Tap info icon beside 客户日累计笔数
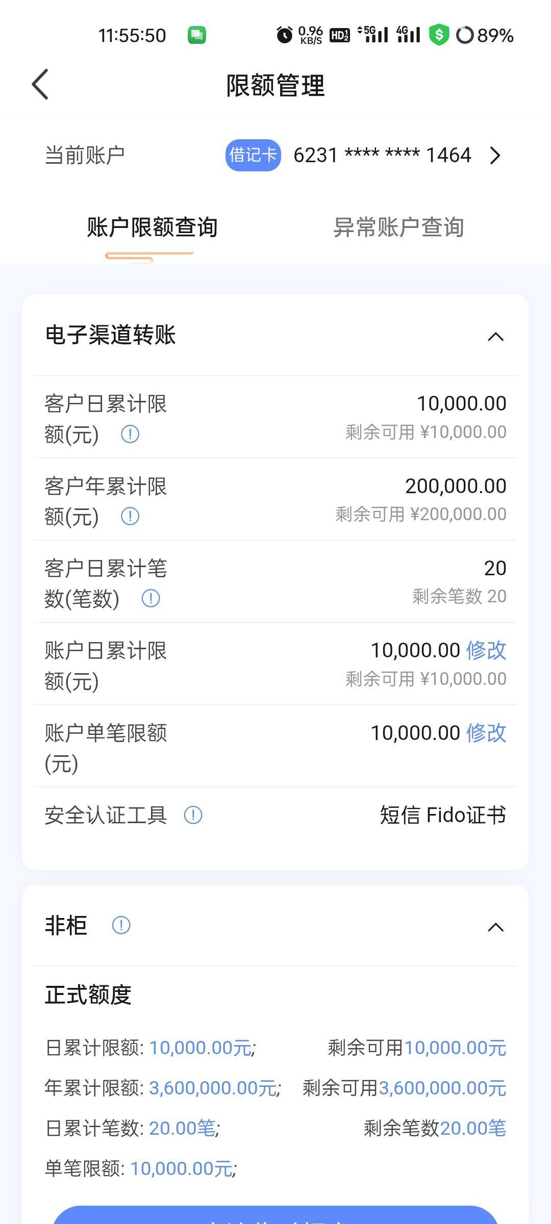 point(151,598)
